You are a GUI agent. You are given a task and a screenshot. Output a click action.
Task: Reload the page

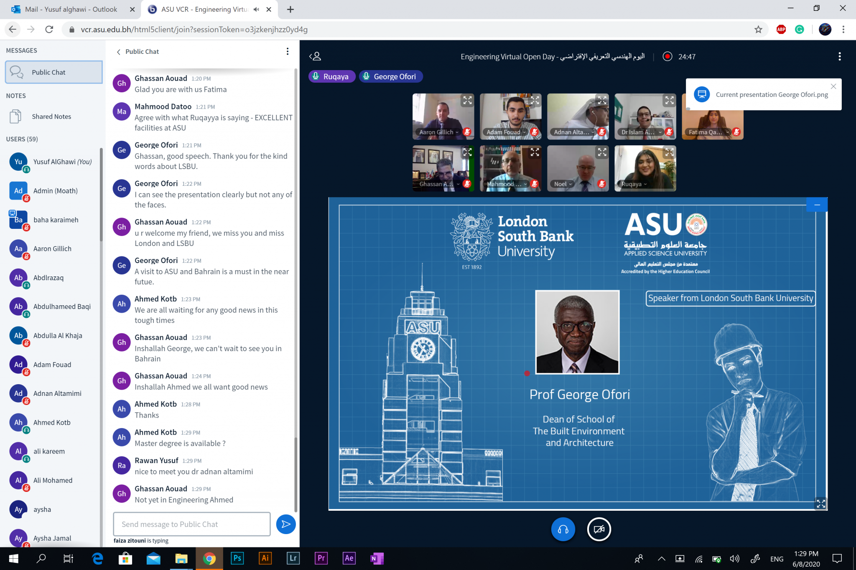(x=49, y=29)
